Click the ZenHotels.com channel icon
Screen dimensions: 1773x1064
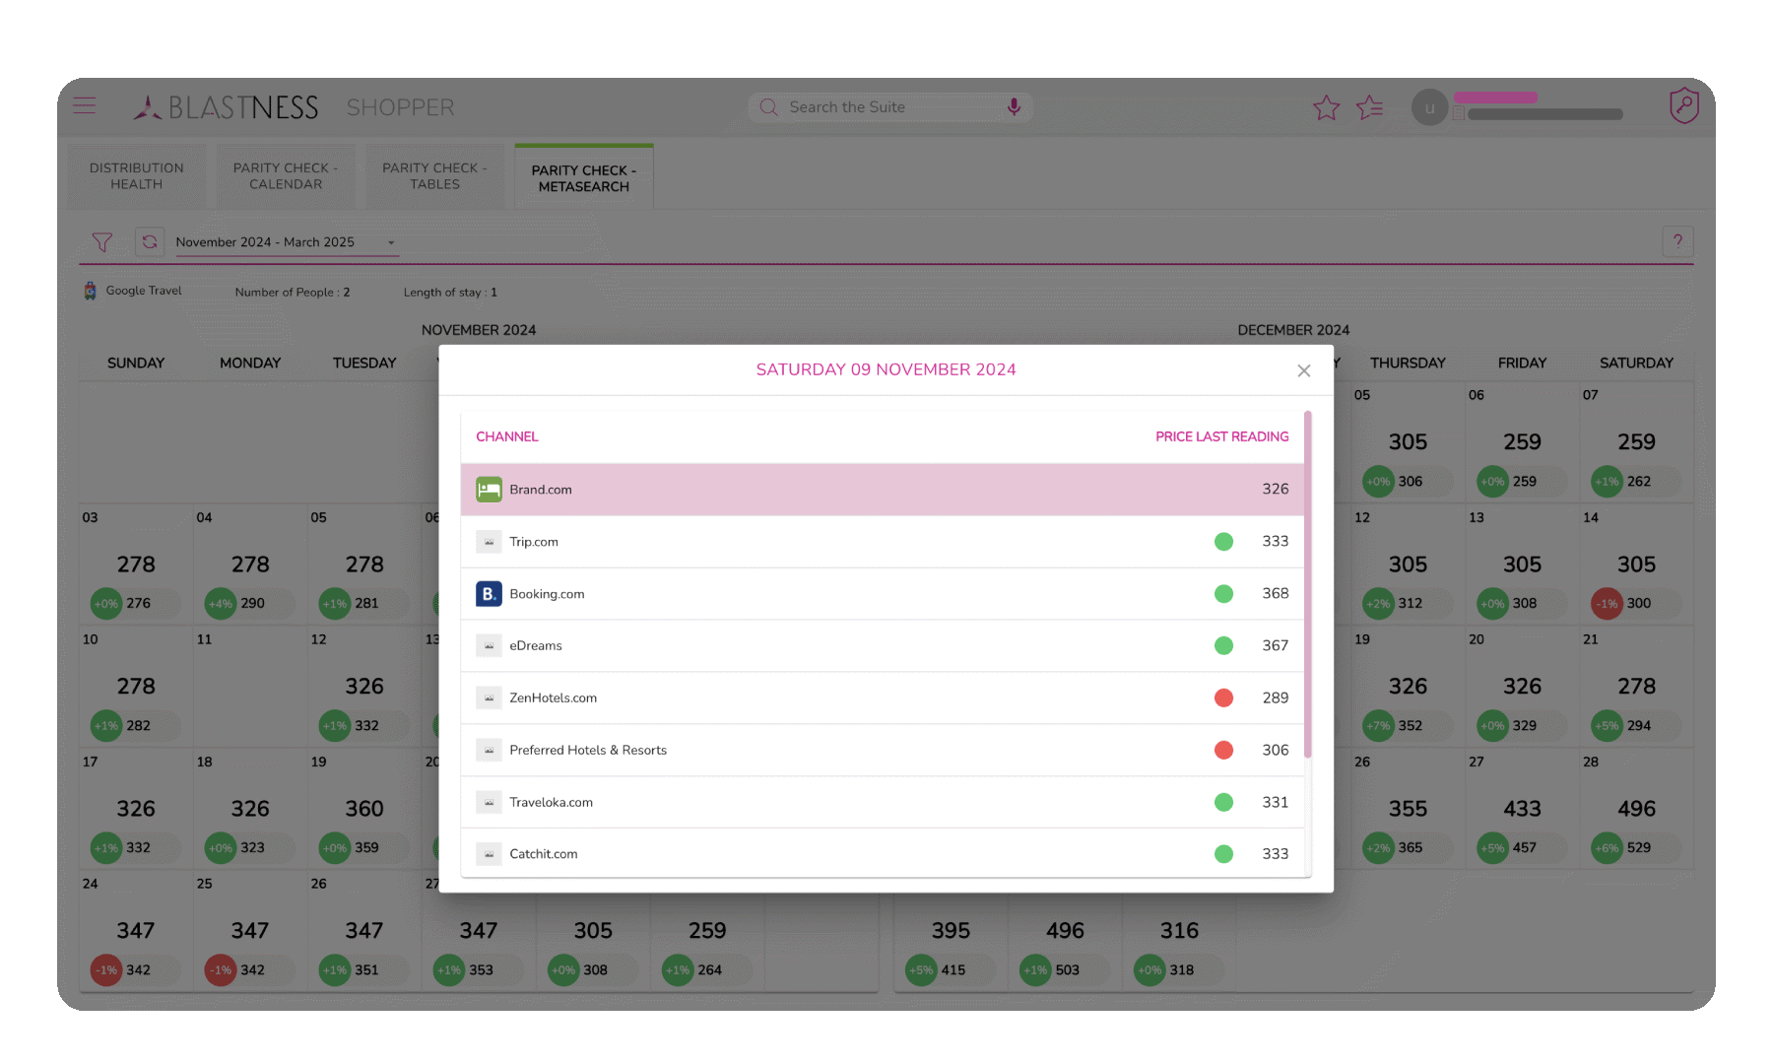pos(489,698)
